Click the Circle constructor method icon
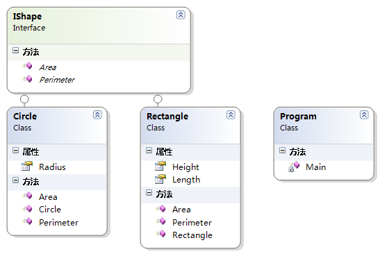 27,209
